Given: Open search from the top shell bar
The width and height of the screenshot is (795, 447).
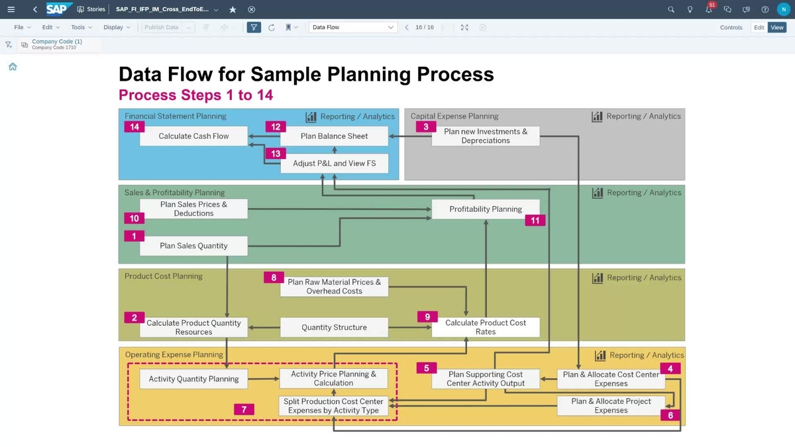Looking at the screenshot, I should pos(671,9).
